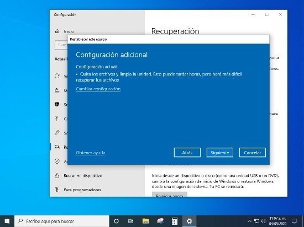Select Inicio home icon in Configuración
This screenshot has width=304, height=227.
(57, 31)
